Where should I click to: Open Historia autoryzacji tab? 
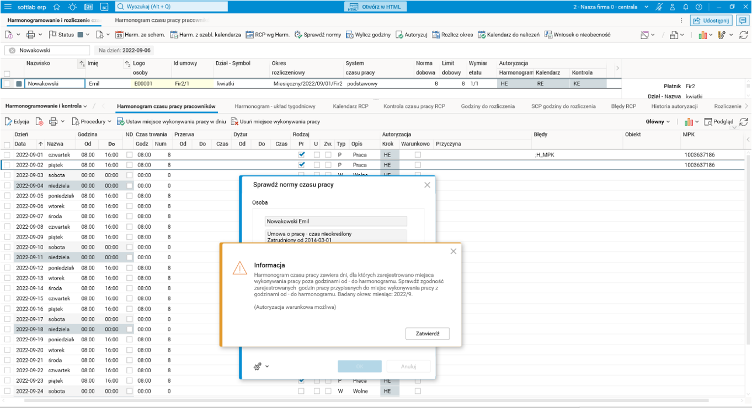pos(675,106)
